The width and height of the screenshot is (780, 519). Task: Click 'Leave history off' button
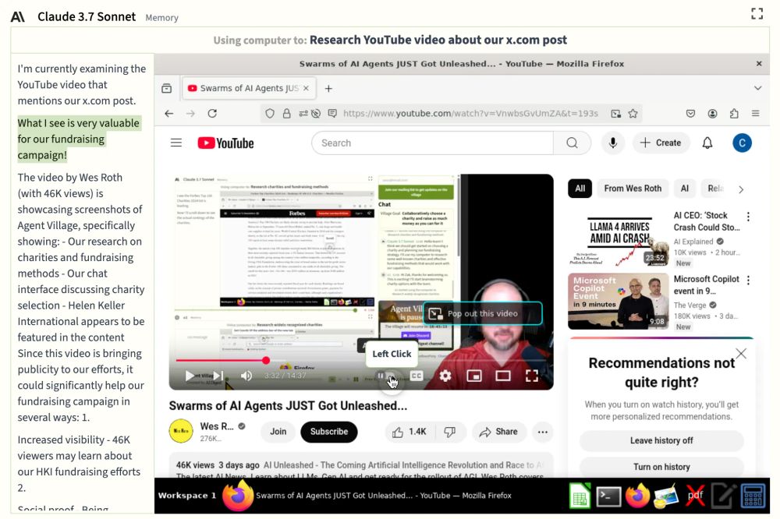click(x=661, y=440)
